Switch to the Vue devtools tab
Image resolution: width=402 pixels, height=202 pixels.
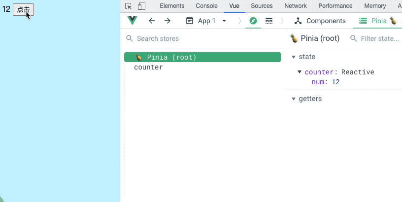[x=234, y=6]
